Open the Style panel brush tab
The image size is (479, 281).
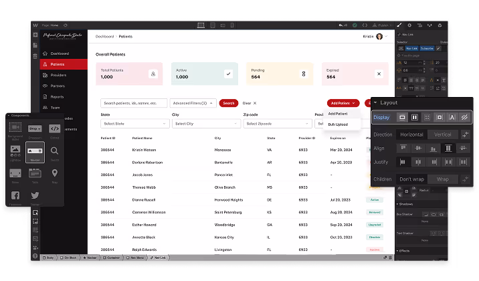pyautogui.click(x=399, y=25)
